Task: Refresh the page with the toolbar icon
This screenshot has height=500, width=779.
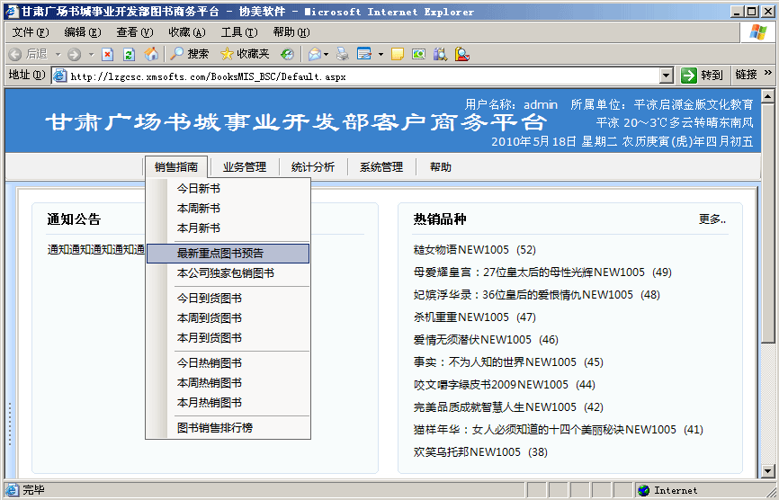Action: click(x=129, y=54)
